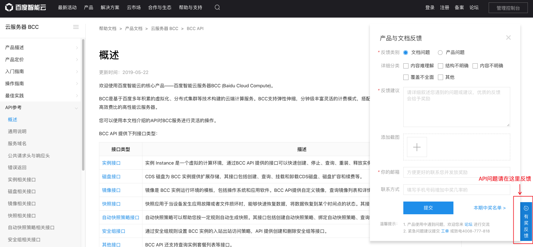The image size is (533, 247).
Task: Click the 登录 link
Action: 430,8
